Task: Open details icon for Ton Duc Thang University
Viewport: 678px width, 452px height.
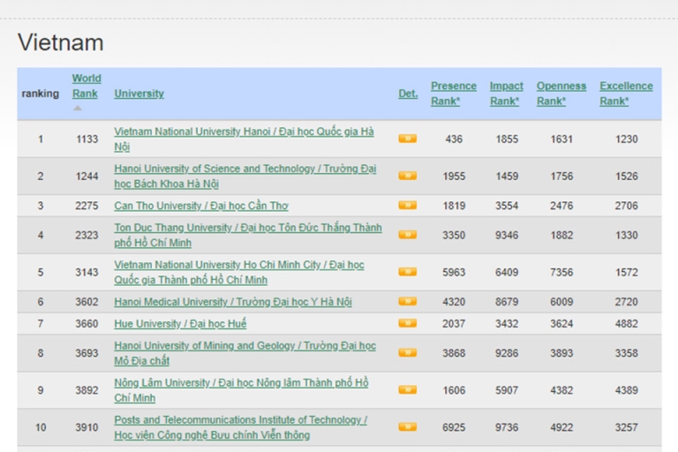Action: [407, 235]
